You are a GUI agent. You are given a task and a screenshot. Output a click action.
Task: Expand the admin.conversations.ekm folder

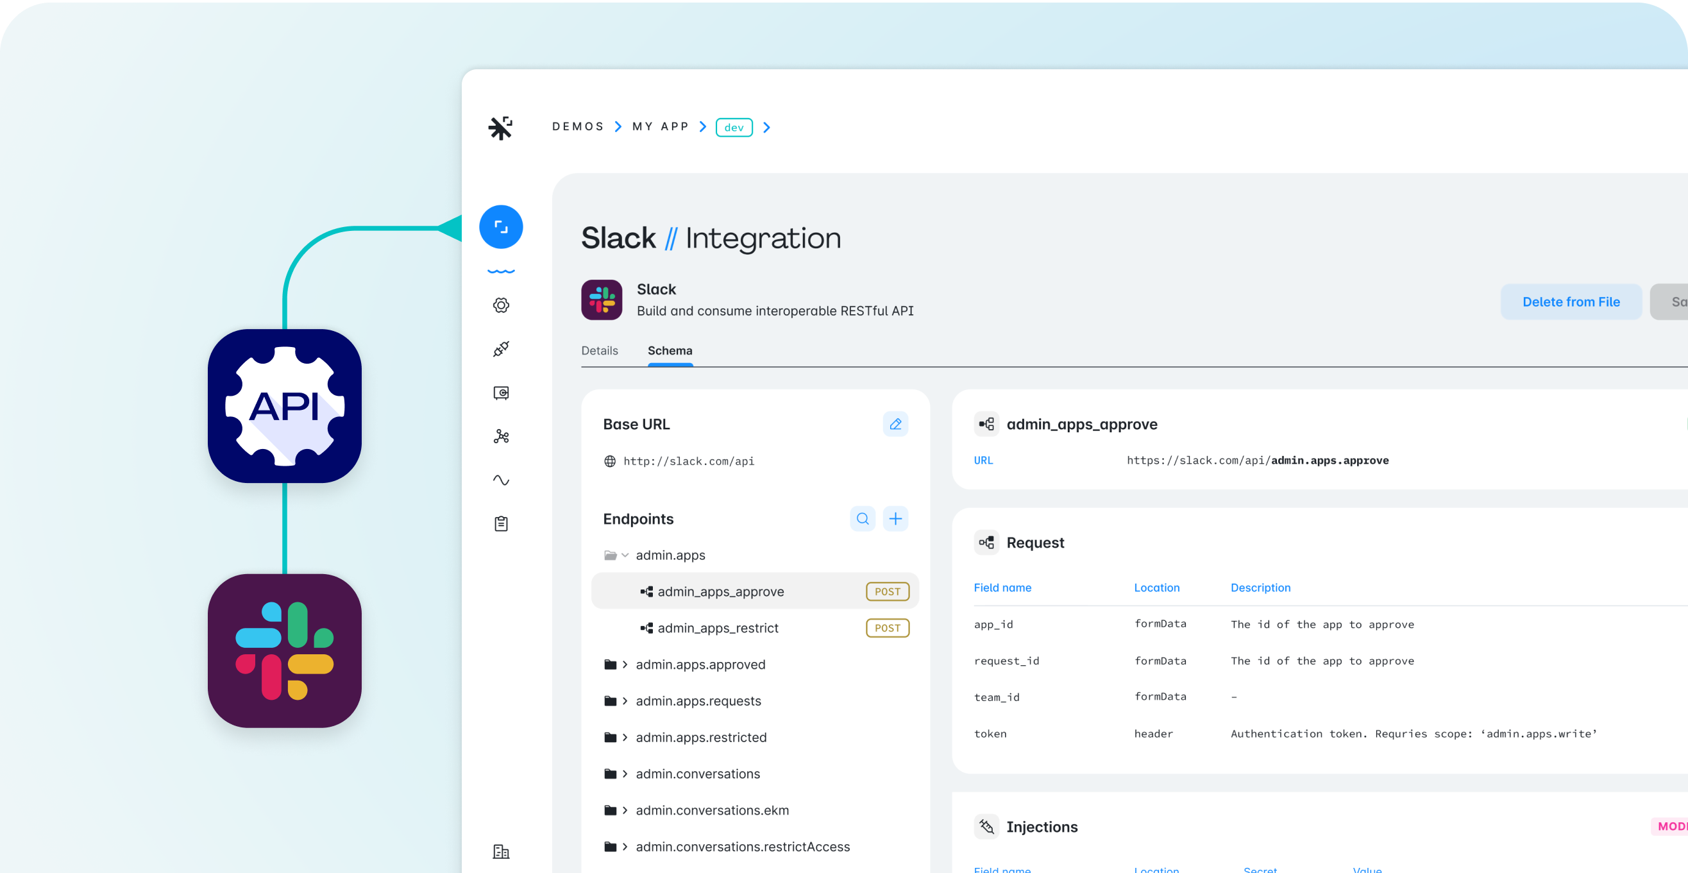click(x=625, y=810)
